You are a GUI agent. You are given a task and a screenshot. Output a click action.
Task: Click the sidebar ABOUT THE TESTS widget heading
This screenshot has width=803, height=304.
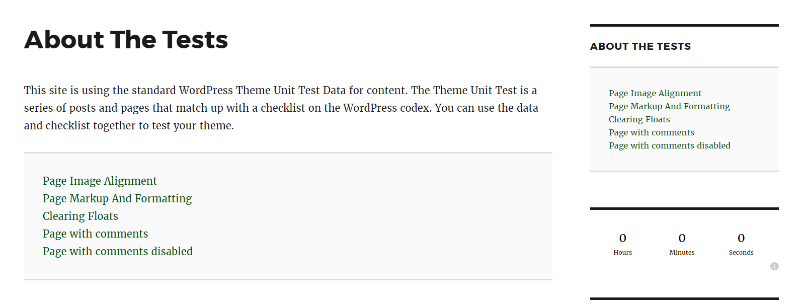pyautogui.click(x=640, y=46)
